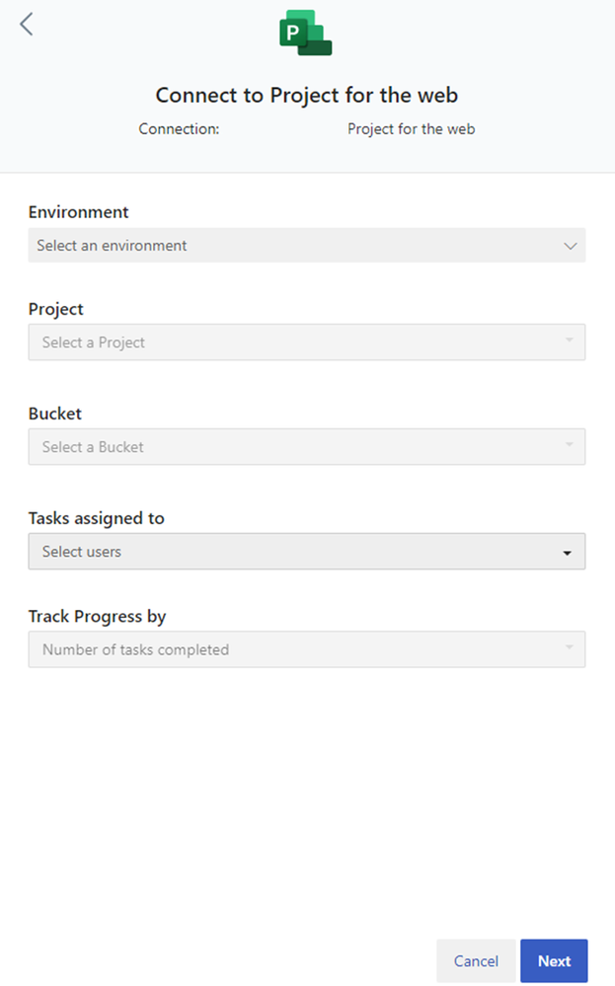
Task: Click the small arrow in the Bucket field
Action: [x=569, y=444]
